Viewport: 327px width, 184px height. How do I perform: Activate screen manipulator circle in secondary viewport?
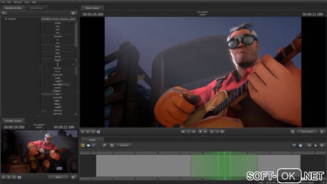tap(19, 177)
